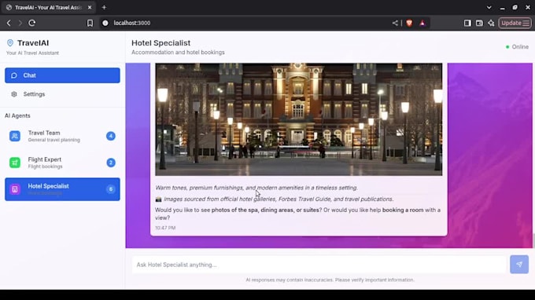Close the TravelAI tab
Viewport: 535px width, 300px height.
90,7
